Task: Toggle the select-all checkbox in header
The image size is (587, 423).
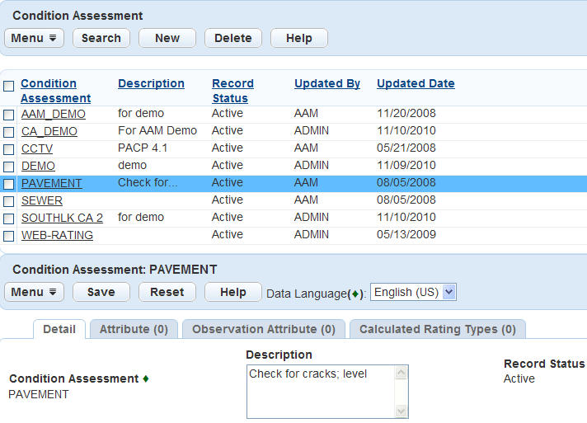Action: tap(9, 86)
